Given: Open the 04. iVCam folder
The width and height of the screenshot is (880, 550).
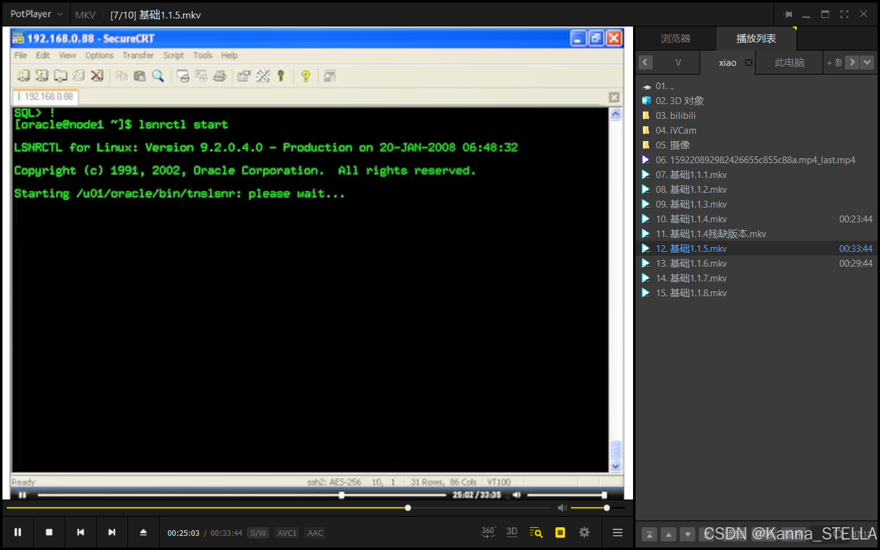Looking at the screenshot, I should point(757,131).
